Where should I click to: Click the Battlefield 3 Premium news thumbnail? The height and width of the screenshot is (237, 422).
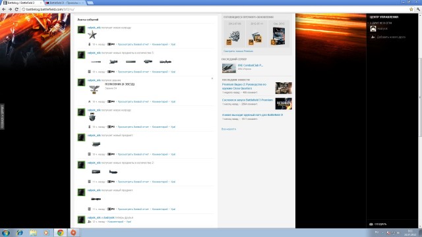click(284, 104)
